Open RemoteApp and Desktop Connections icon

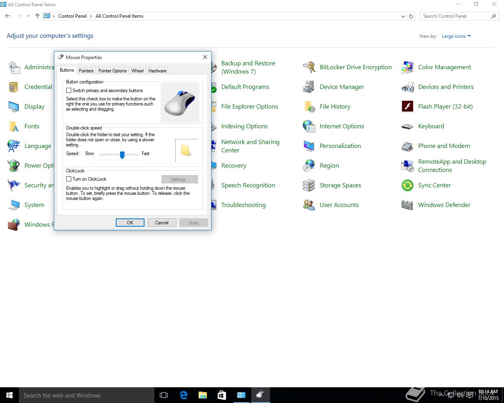point(408,166)
